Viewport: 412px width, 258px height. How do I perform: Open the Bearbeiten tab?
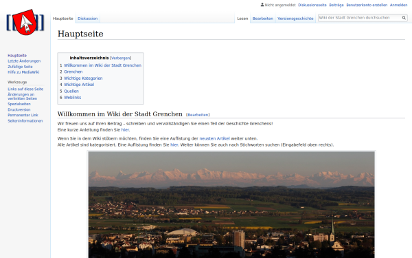point(263,19)
